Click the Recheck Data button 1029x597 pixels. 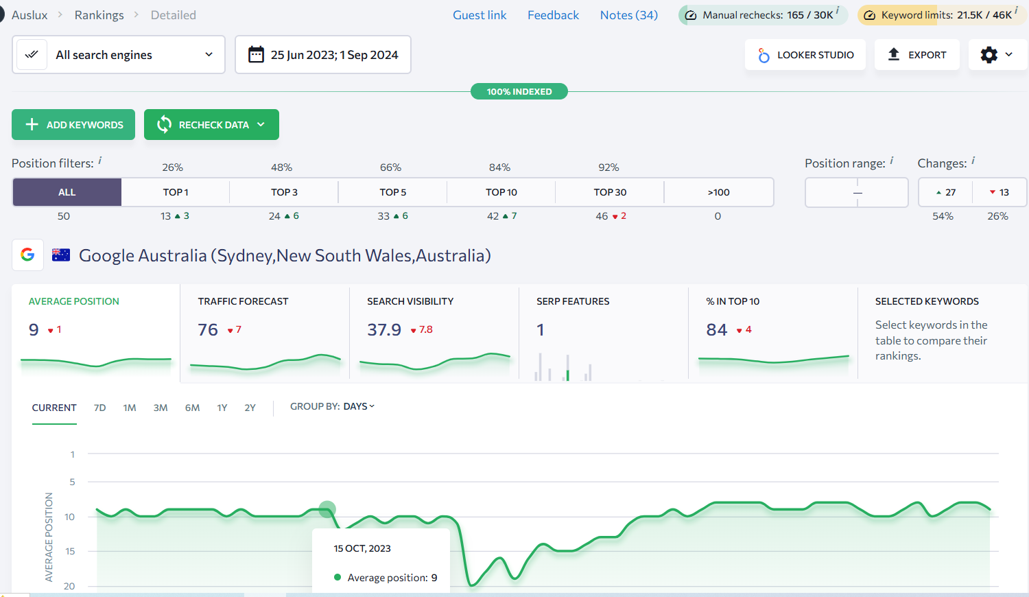tap(211, 124)
